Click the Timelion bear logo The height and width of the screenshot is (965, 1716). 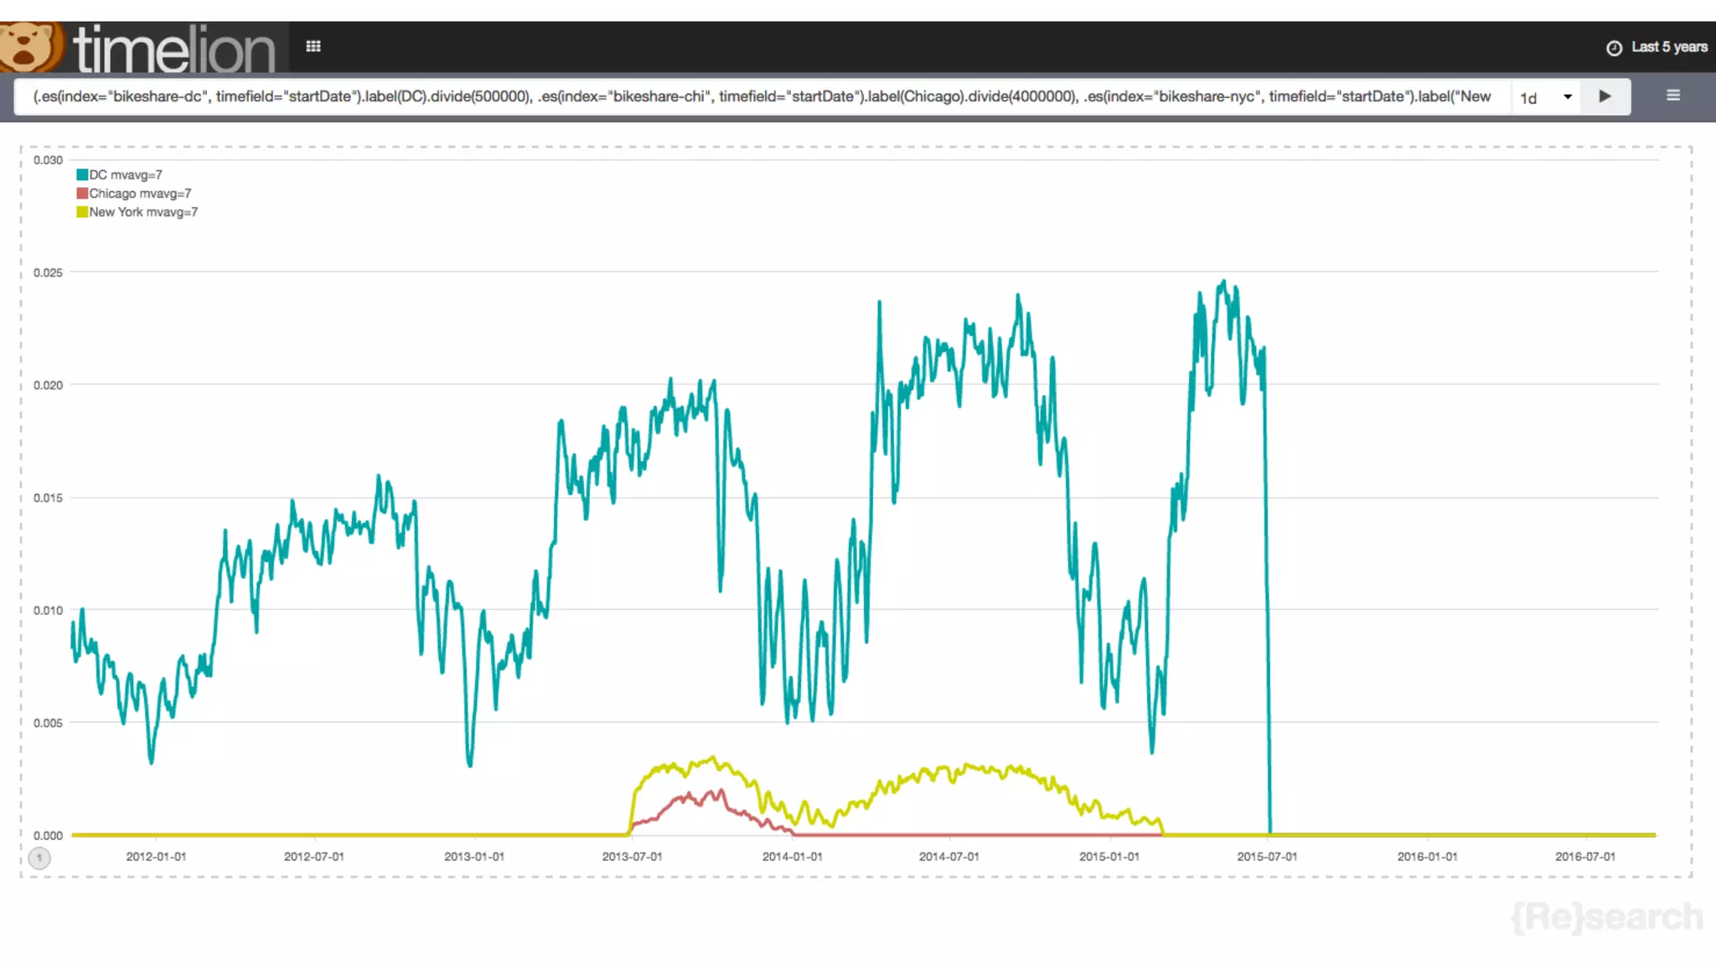pyautogui.click(x=28, y=47)
